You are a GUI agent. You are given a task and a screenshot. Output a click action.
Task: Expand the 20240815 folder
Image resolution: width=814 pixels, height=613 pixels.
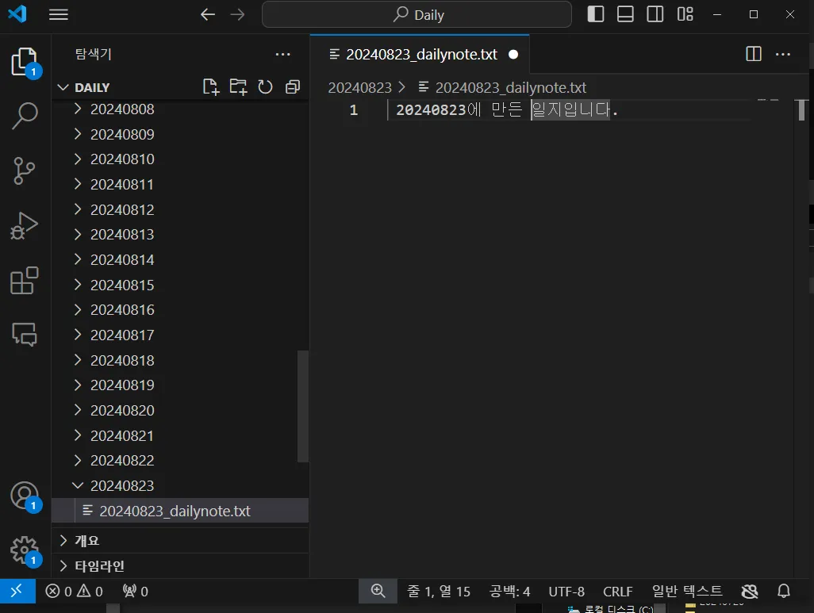point(180,285)
